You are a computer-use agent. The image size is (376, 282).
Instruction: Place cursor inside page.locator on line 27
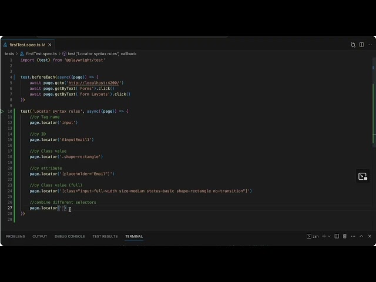pyautogui.click(x=63, y=208)
